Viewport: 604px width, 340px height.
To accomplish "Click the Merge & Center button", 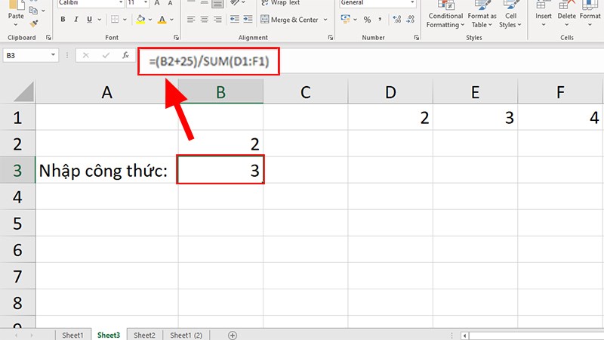I will click(x=288, y=20).
